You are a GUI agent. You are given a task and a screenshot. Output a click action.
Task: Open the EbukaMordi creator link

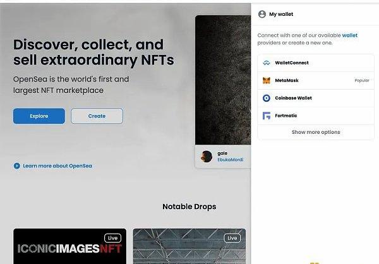(x=231, y=160)
